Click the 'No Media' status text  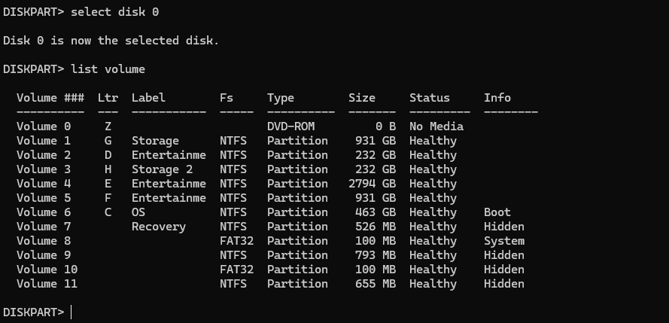pyautogui.click(x=436, y=126)
